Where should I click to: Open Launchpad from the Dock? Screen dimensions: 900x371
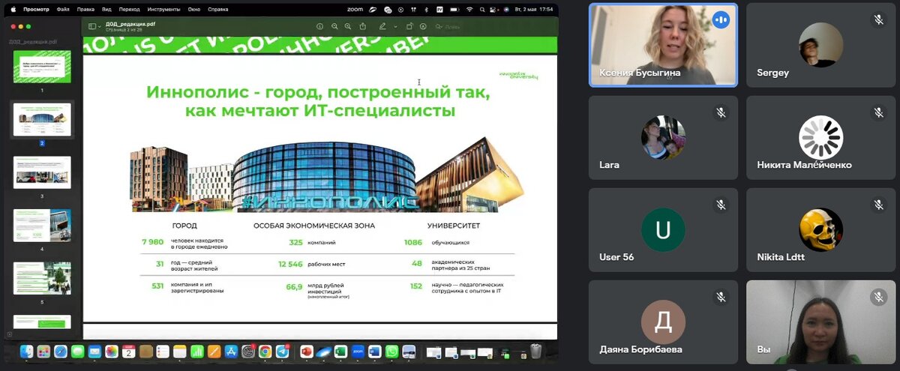(43, 351)
